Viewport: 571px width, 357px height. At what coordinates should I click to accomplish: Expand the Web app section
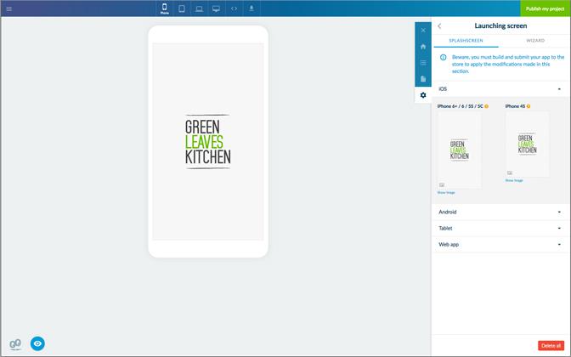(x=500, y=244)
